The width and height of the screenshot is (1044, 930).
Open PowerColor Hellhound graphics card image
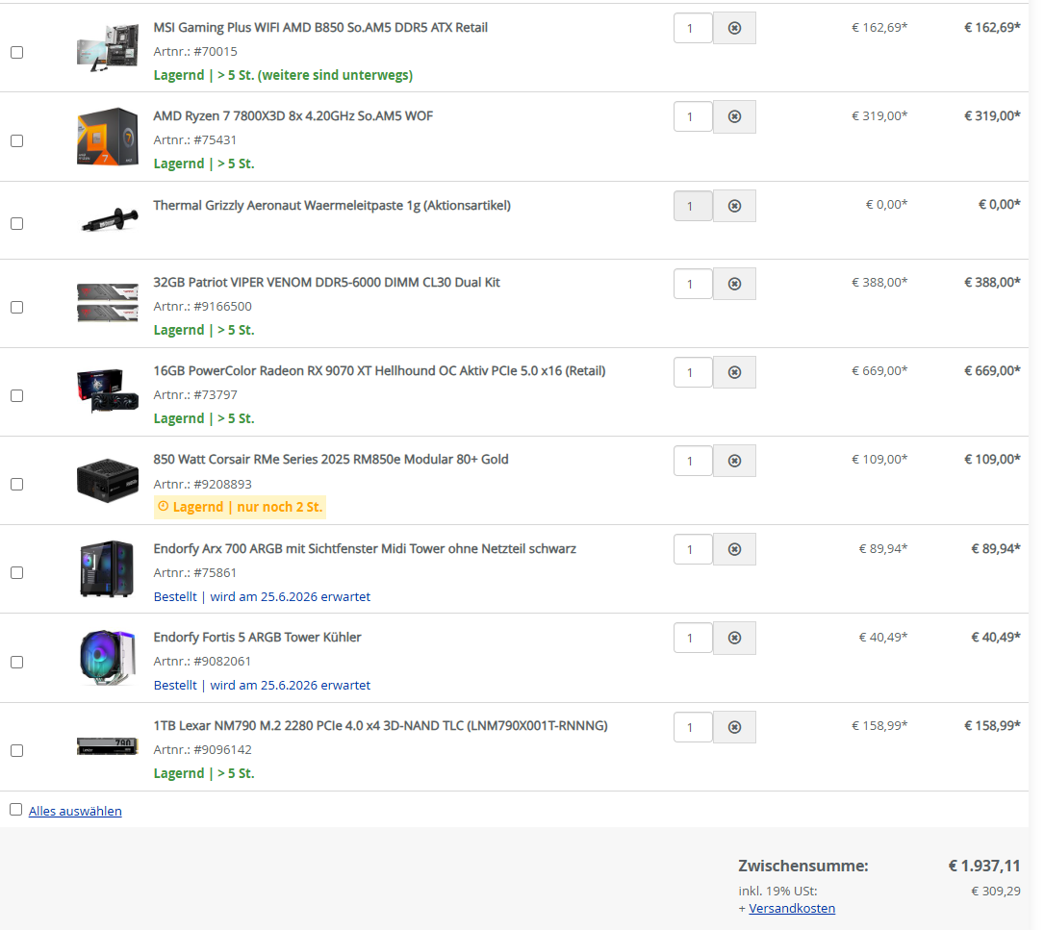pyautogui.click(x=107, y=390)
